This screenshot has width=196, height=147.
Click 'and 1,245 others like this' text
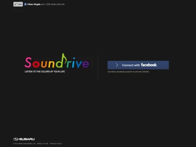tap(53, 4)
